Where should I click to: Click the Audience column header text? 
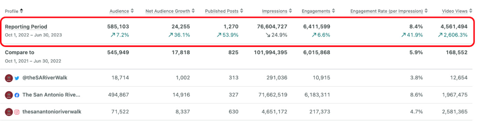[x=119, y=11]
